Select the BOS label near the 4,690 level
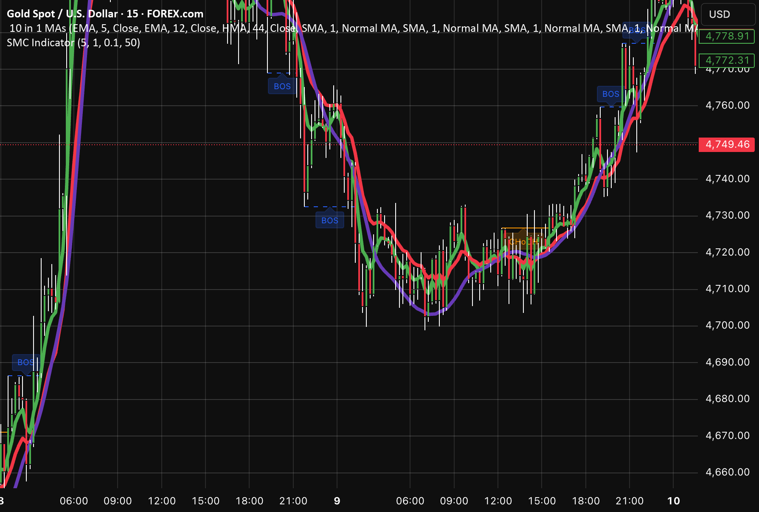This screenshot has width=759, height=512. coord(26,362)
